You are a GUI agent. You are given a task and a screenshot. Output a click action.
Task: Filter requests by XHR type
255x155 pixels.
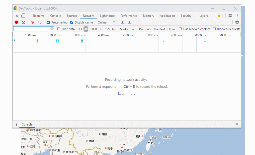[94, 29]
